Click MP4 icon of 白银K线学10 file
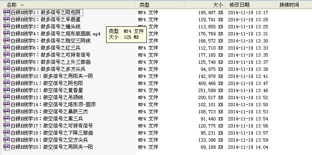Screen dimensions: 312x155 click(x=7, y=76)
